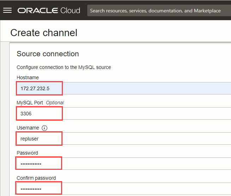Click the Cloud text in header
The width and height of the screenshot is (231, 196).
70,11
